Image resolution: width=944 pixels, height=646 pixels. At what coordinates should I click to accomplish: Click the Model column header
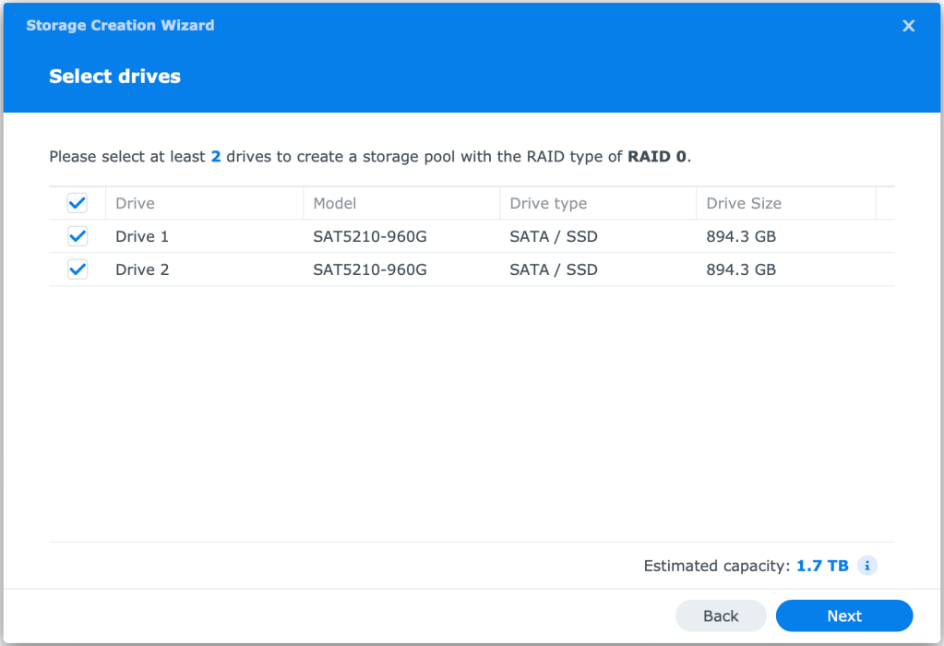[334, 203]
